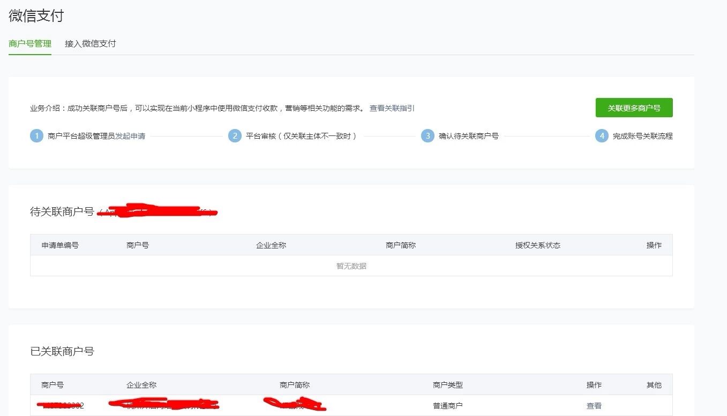Click the 暂无数据 empty-table message
The image size is (727, 416).
(x=351, y=266)
